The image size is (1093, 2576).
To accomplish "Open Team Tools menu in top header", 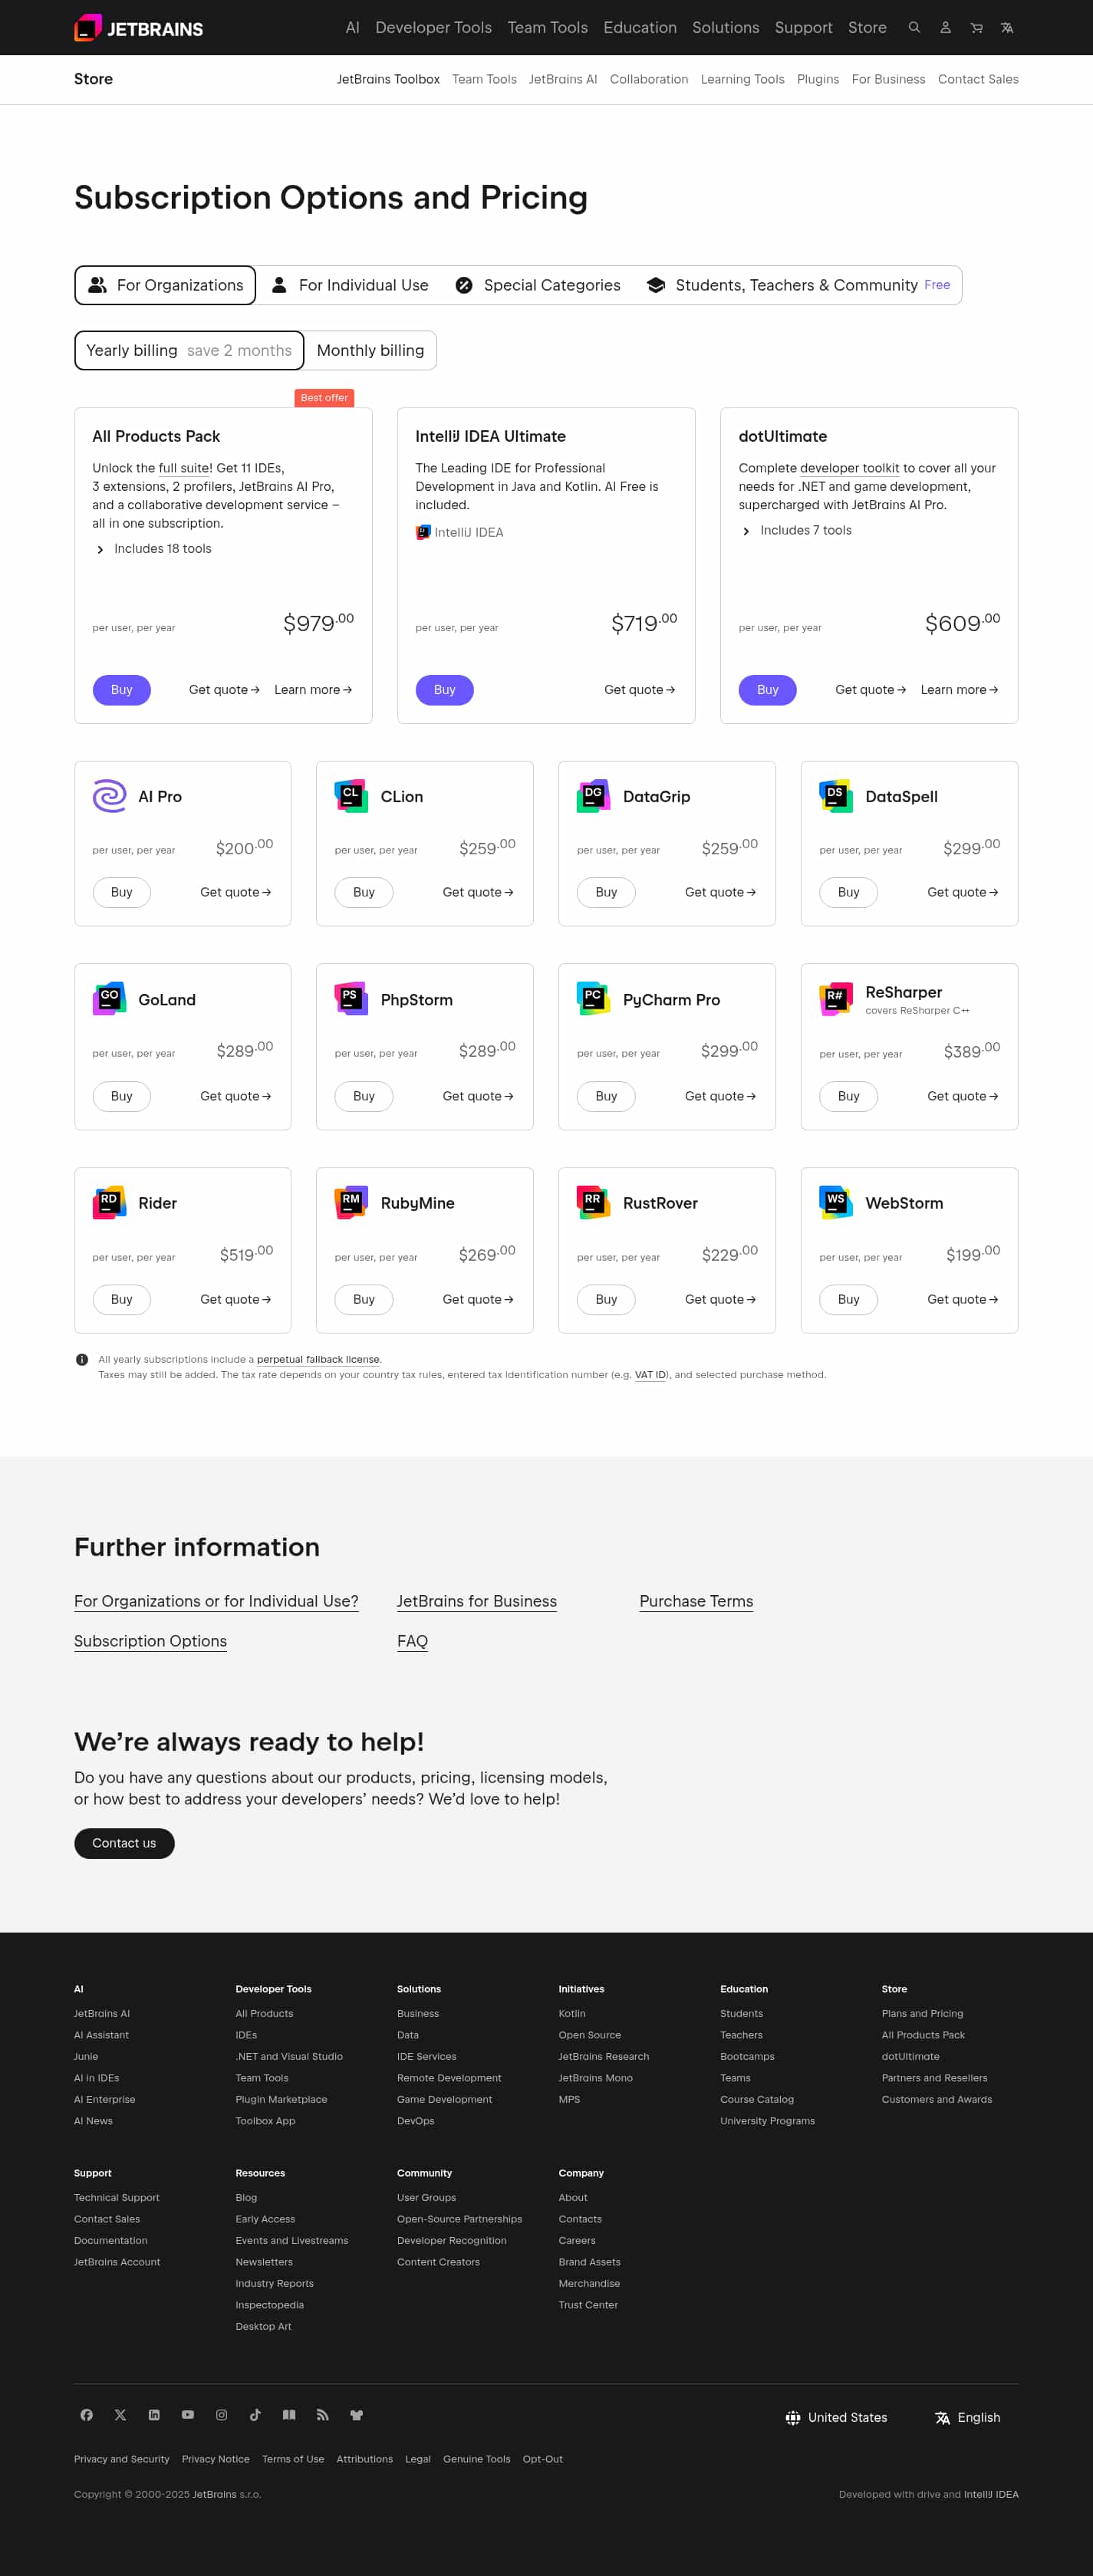I will click(547, 28).
